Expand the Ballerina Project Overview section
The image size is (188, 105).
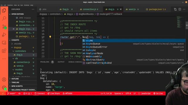(x=23, y=90)
